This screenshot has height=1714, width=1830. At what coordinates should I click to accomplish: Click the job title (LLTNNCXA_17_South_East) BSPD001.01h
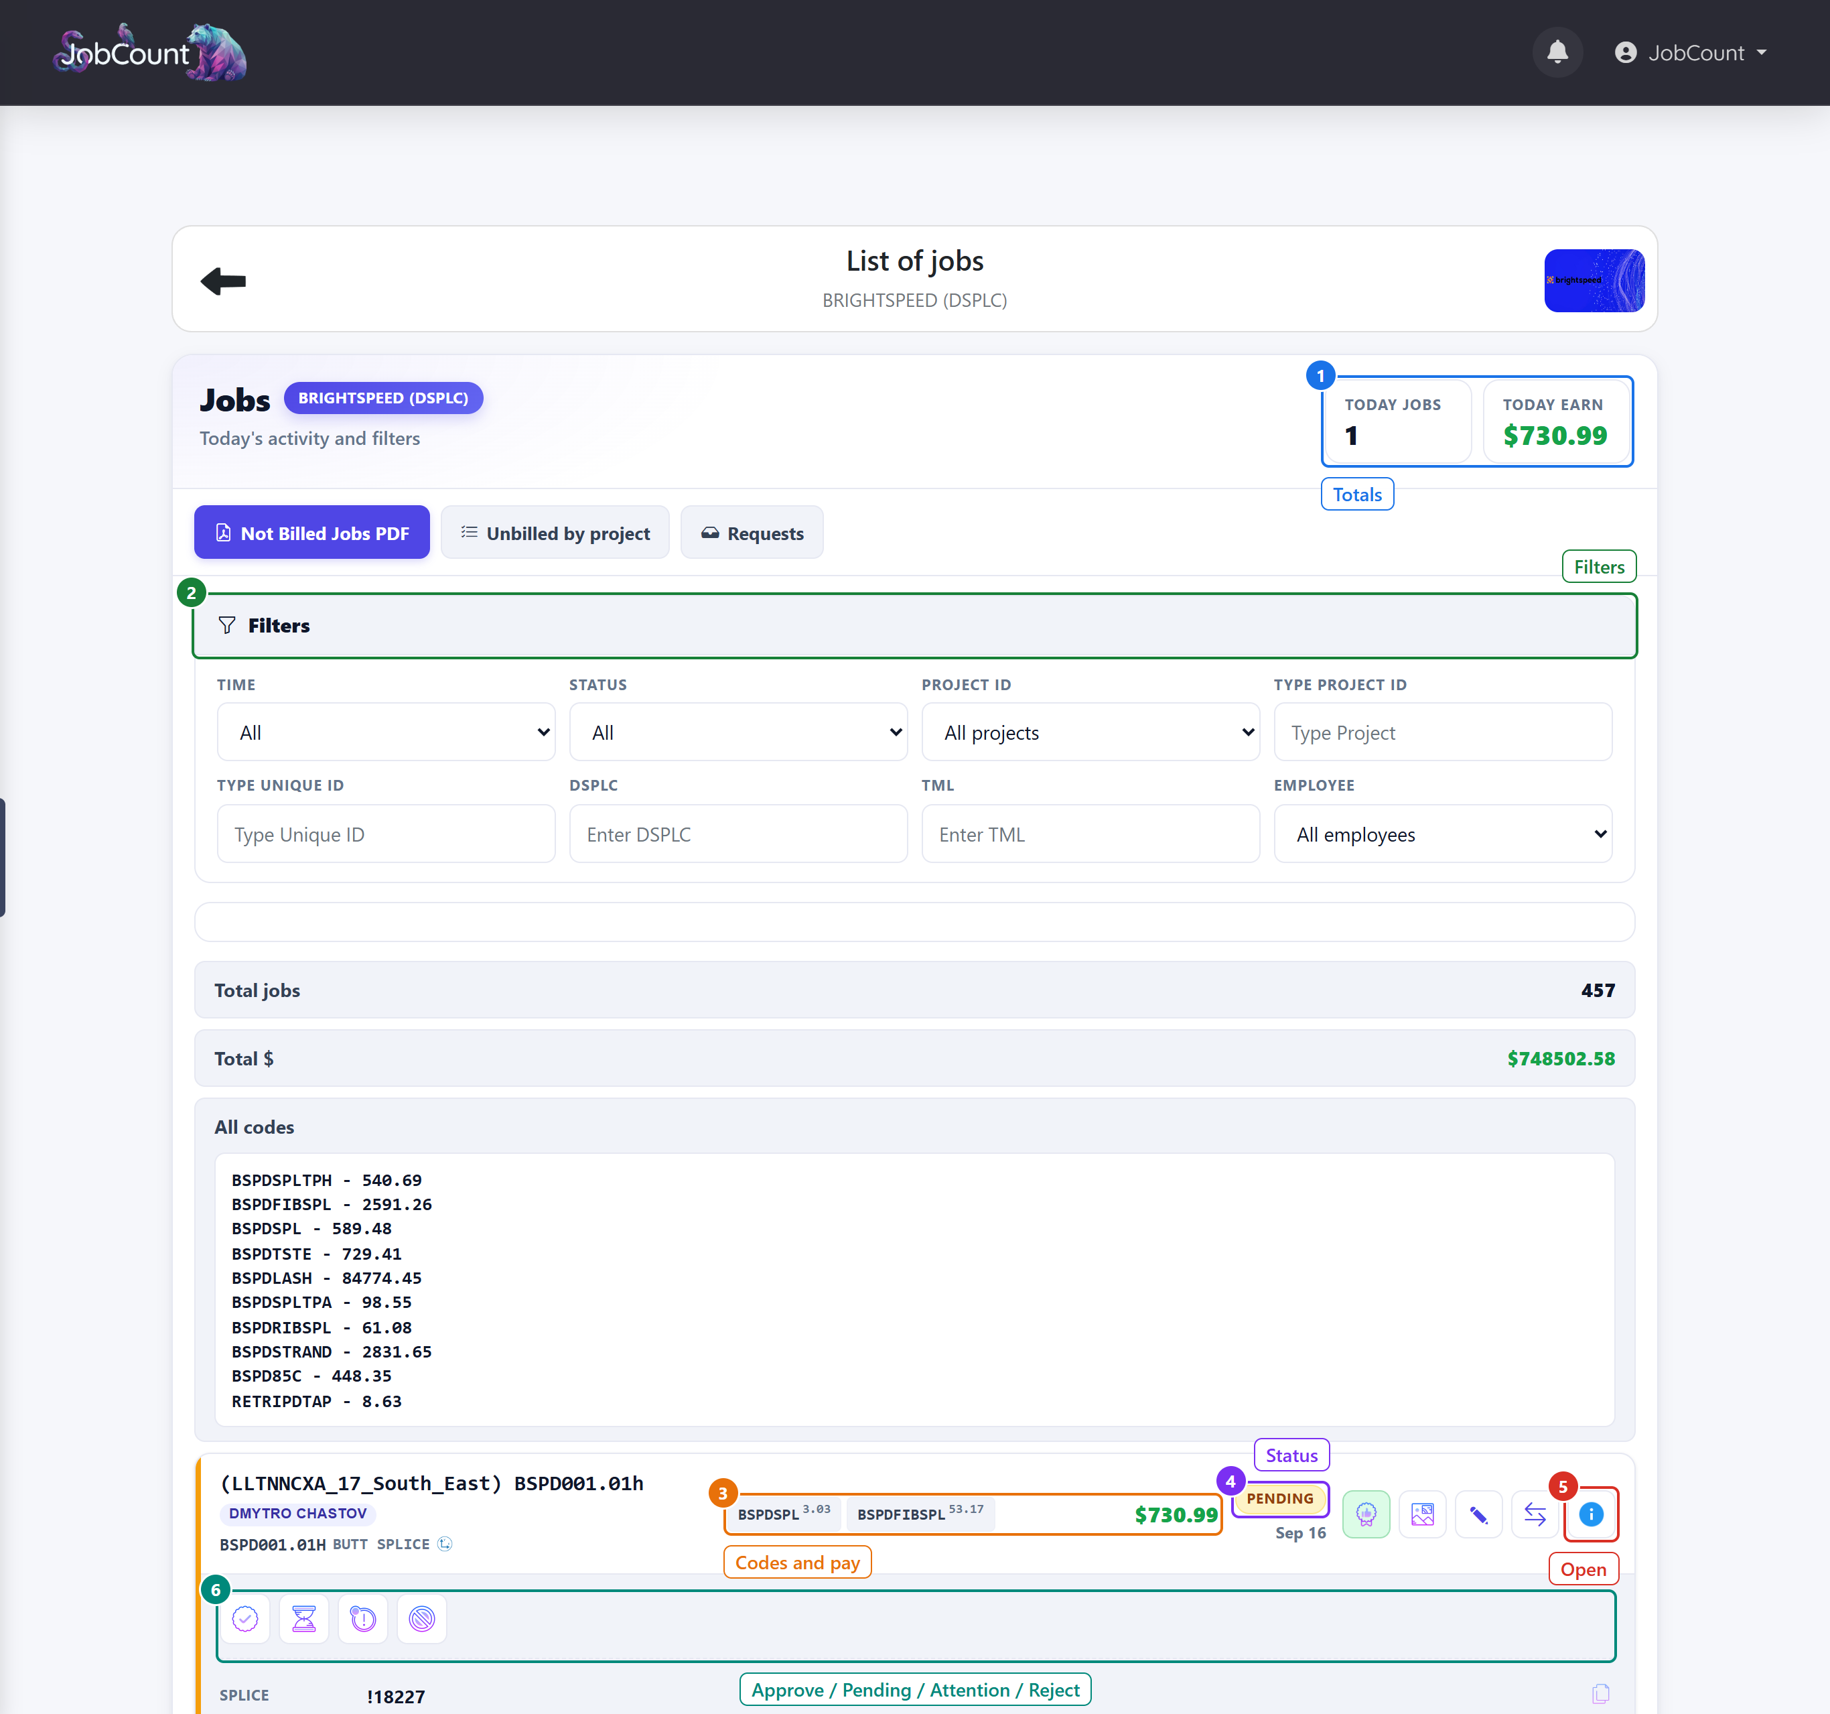tap(432, 1483)
